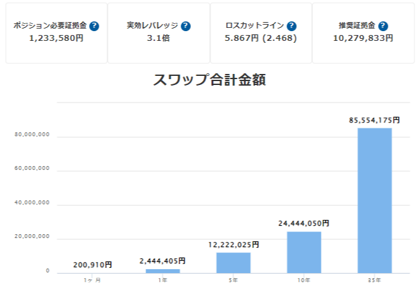The image size is (417, 288).
Task: Click the 12,222,025円 data label
Action: 233,245
